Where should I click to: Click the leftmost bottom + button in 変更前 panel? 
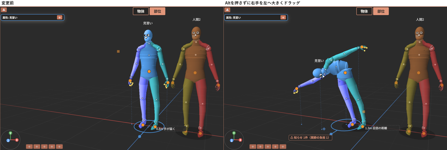click(x=29, y=146)
